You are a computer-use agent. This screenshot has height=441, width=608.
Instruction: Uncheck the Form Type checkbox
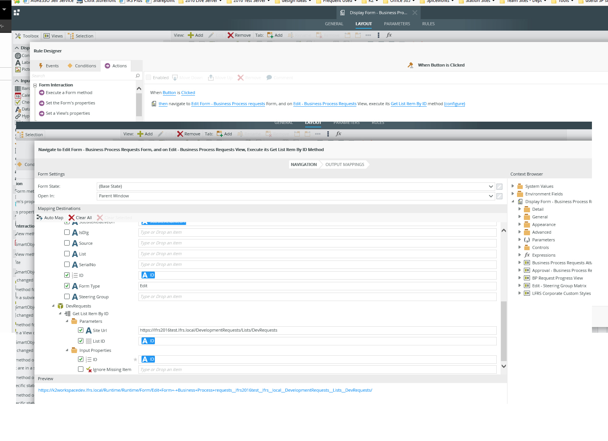(67, 286)
